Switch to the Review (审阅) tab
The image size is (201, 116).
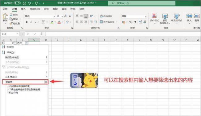64,9
